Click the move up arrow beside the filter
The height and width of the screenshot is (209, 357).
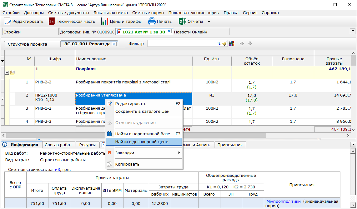(x=242, y=44)
